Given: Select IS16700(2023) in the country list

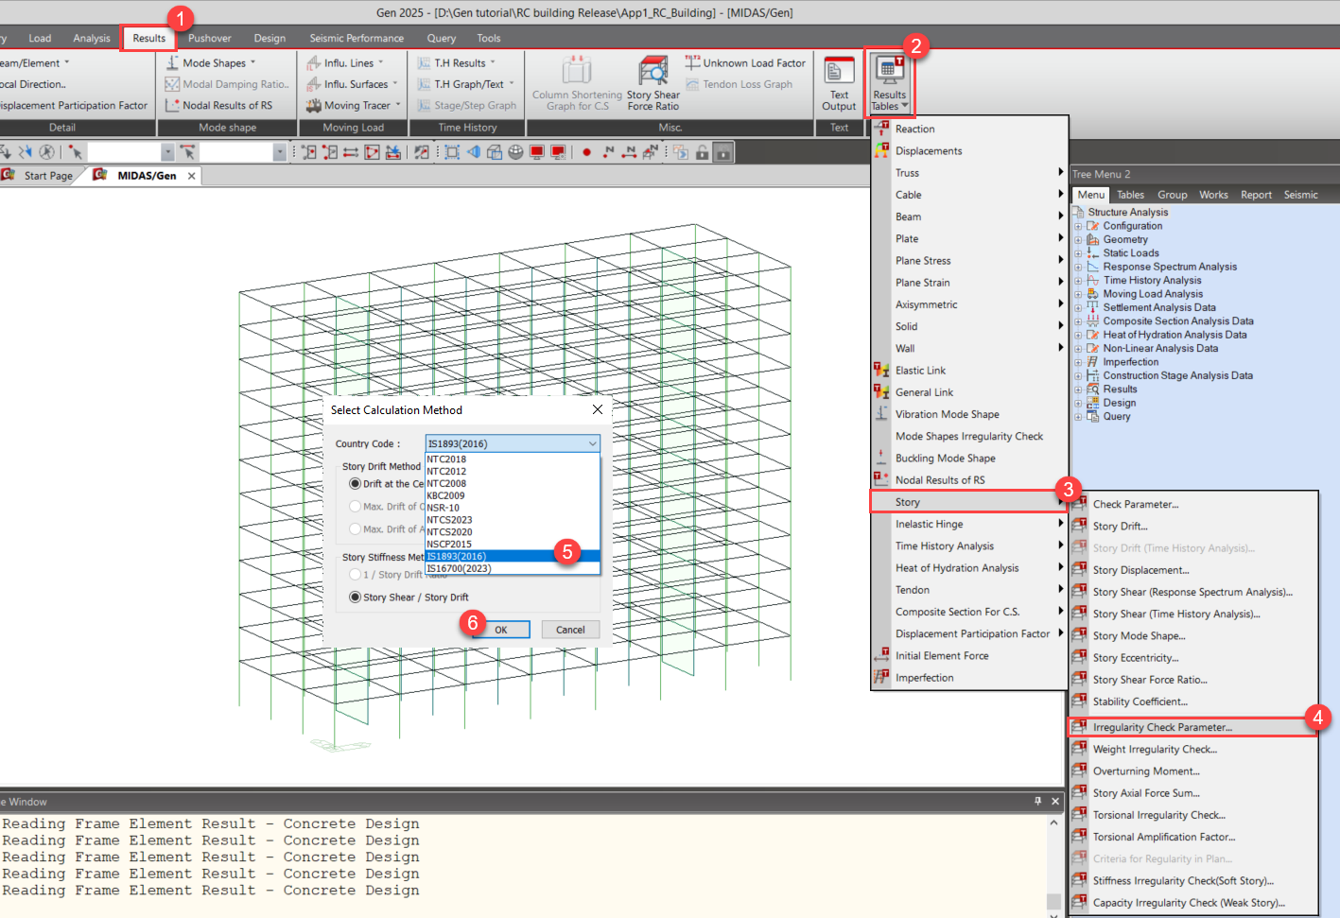Looking at the screenshot, I should tap(513, 568).
